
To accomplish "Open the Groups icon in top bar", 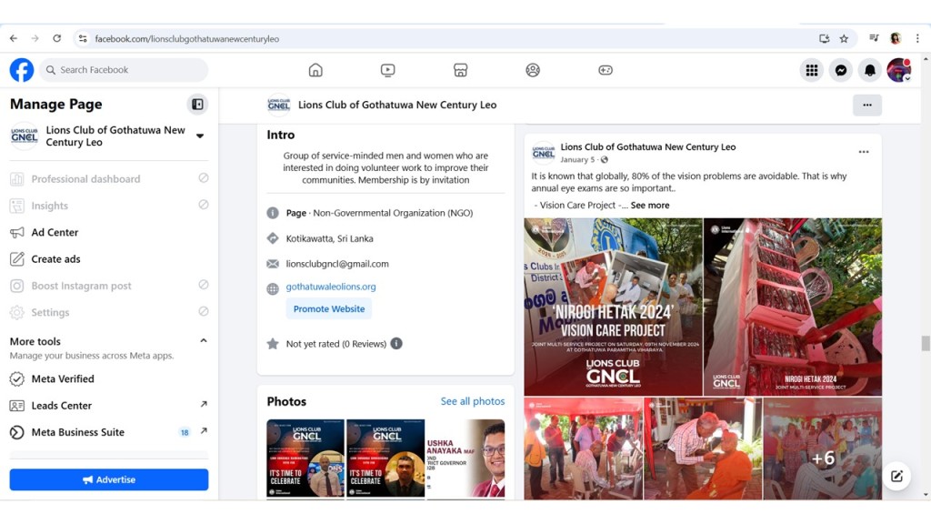I will coord(533,70).
